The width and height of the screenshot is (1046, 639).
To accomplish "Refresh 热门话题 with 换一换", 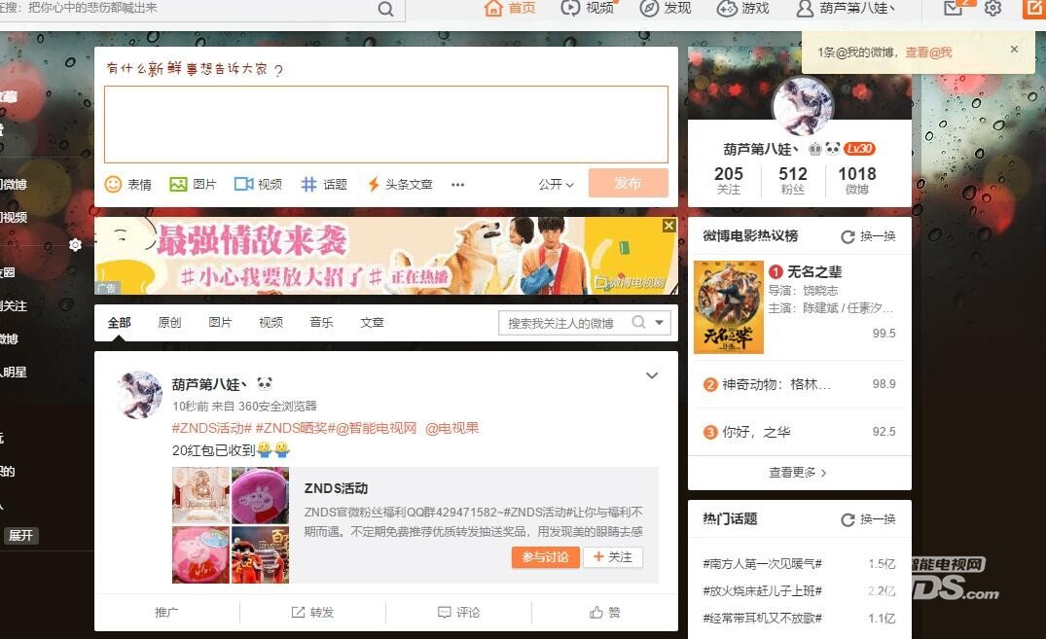I will [868, 519].
